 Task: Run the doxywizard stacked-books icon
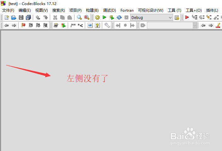tap(56, 25)
